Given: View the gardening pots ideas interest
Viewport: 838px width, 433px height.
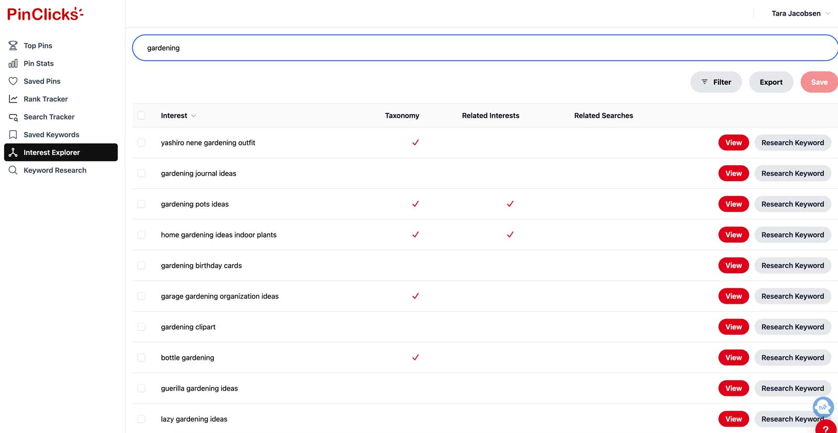Looking at the screenshot, I should coord(733,204).
